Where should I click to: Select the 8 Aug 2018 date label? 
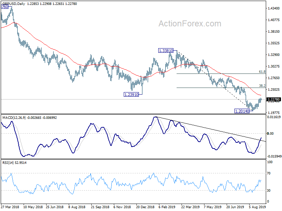coord(77,207)
